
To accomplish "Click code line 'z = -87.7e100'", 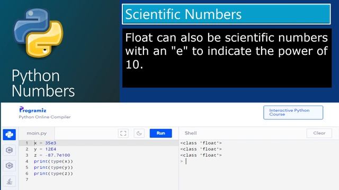I will click(x=52, y=155).
